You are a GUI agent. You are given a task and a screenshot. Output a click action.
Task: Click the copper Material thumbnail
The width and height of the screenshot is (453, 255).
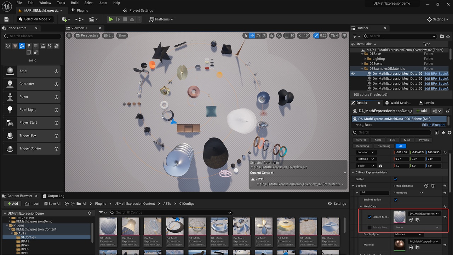pyautogui.click(x=400, y=245)
